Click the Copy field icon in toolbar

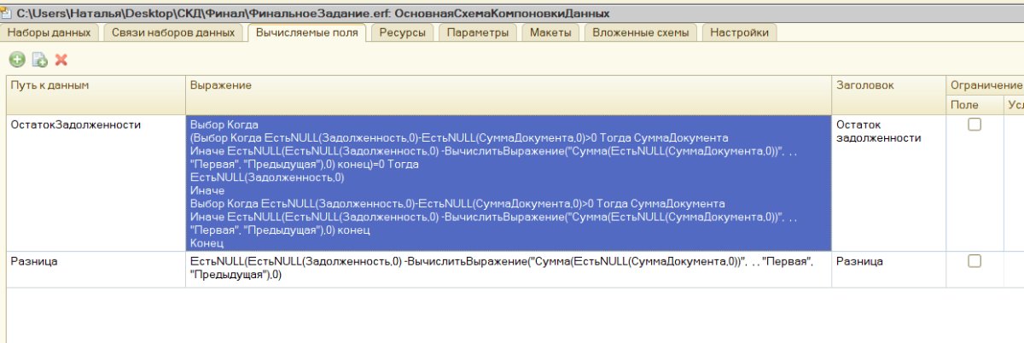tap(39, 59)
